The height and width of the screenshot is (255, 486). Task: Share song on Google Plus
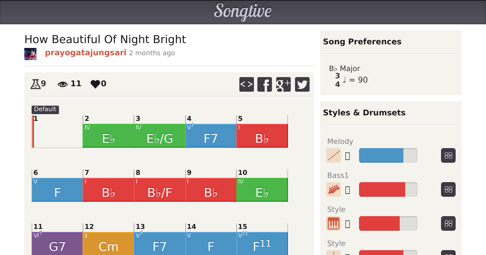(283, 84)
